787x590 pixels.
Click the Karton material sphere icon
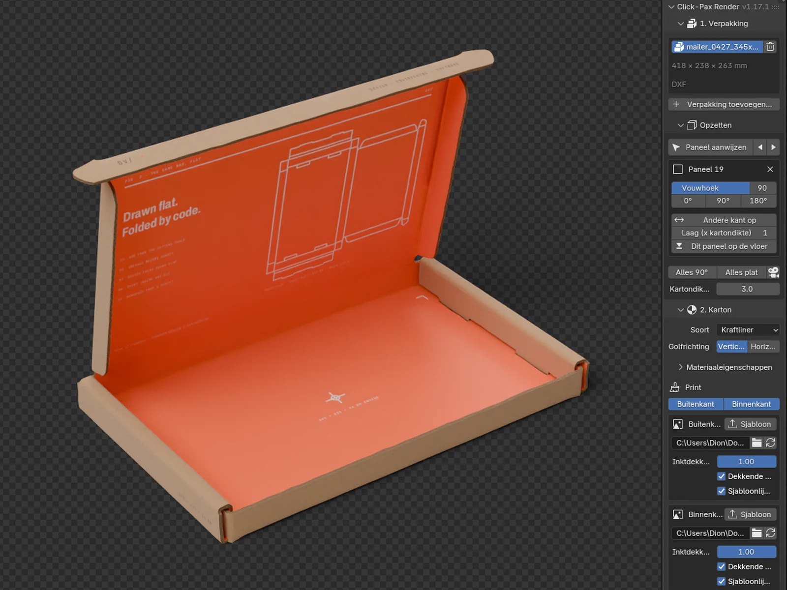point(692,310)
